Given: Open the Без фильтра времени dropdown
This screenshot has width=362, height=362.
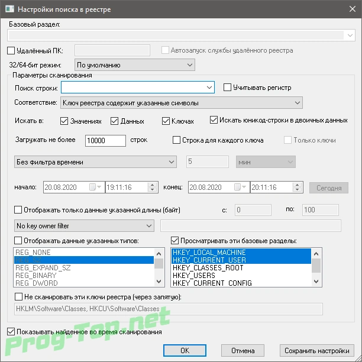Looking at the screenshot, I should pos(95,162).
